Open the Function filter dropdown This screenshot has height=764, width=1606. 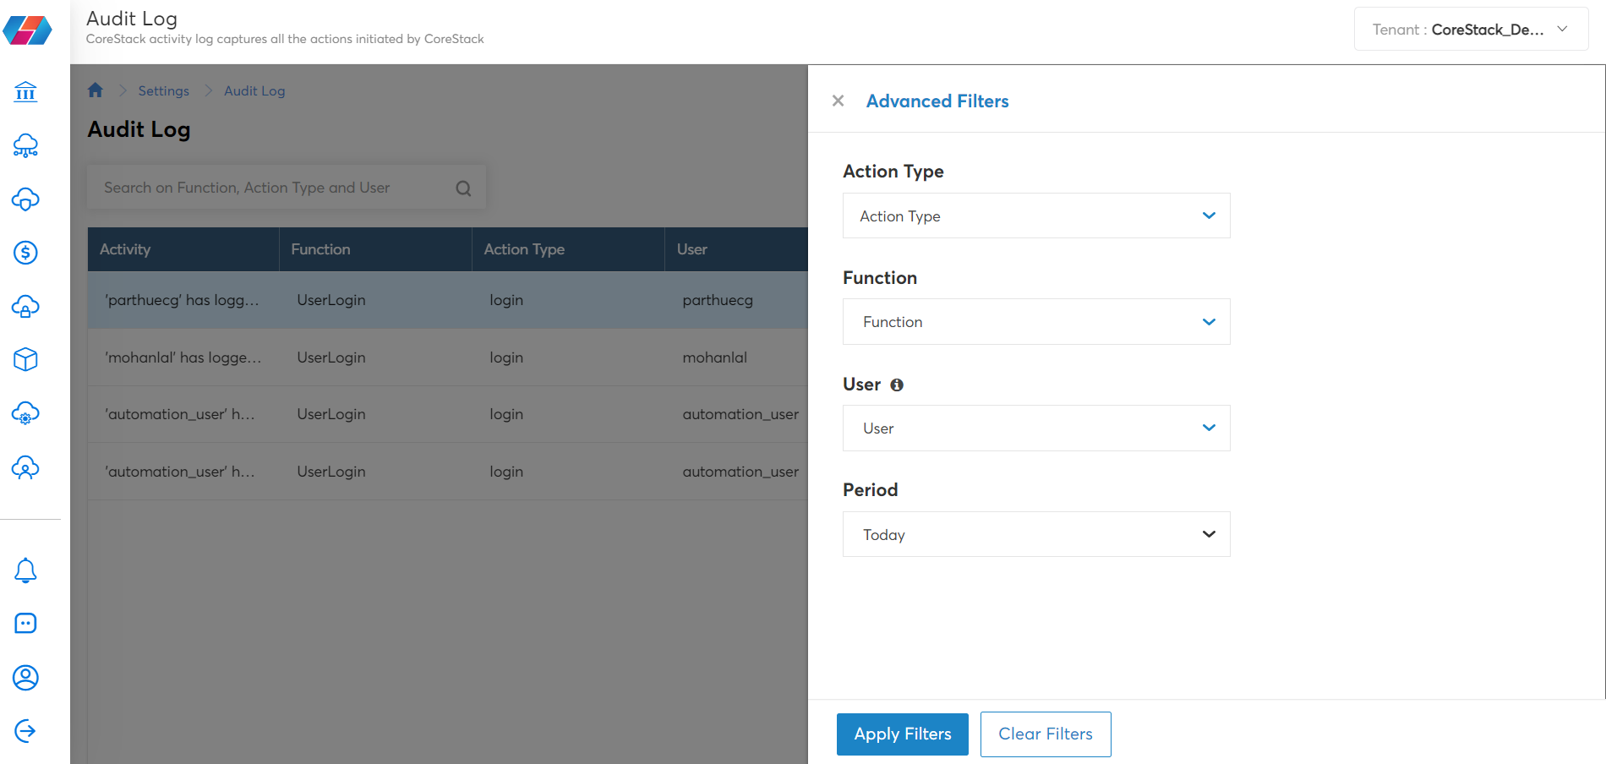1036,321
